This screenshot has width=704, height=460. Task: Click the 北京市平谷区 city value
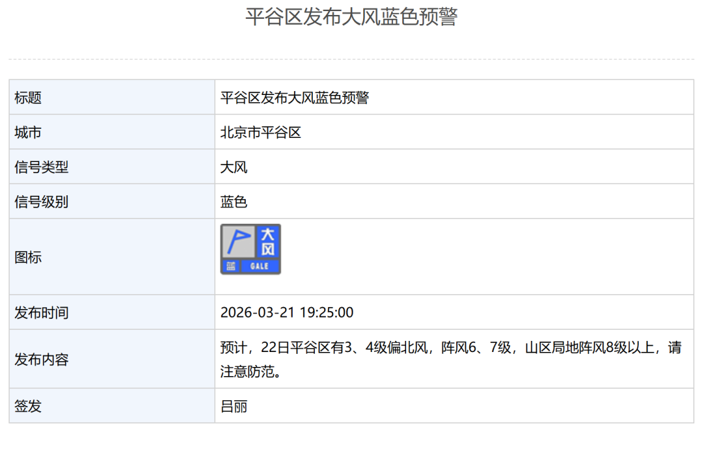coord(261,133)
